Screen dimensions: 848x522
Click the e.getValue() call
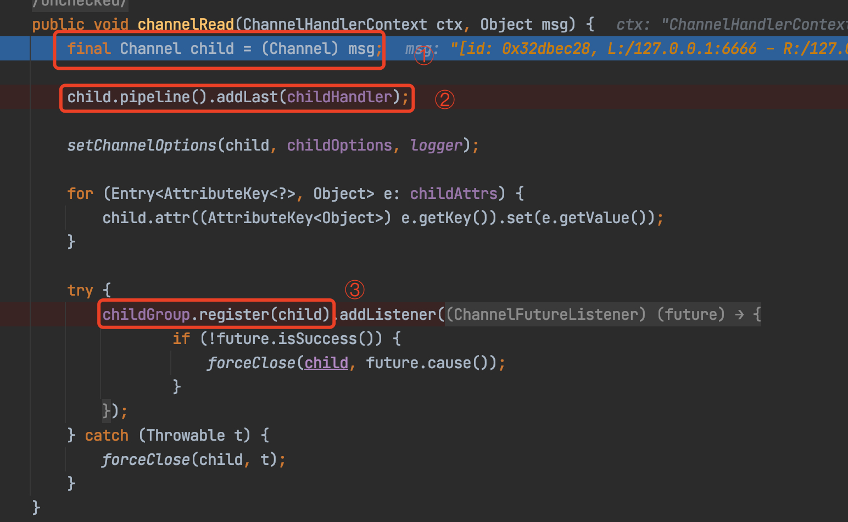[x=594, y=218]
